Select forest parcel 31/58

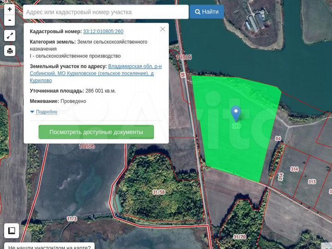[159, 192]
